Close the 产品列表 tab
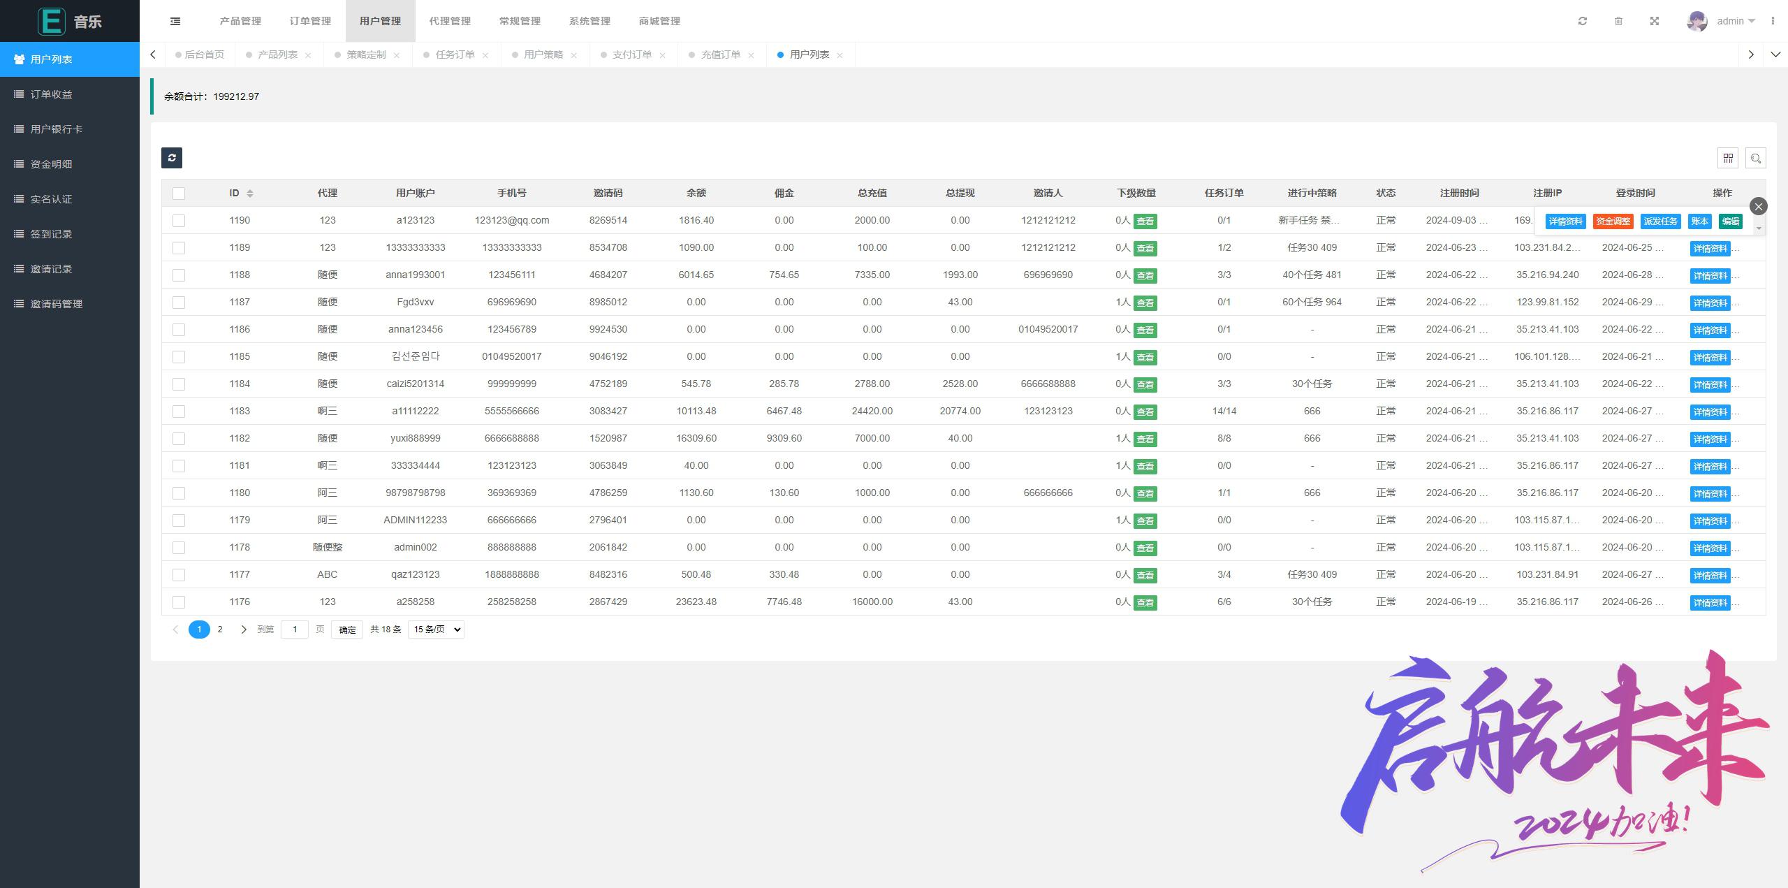This screenshot has width=1788, height=888. (x=308, y=55)
